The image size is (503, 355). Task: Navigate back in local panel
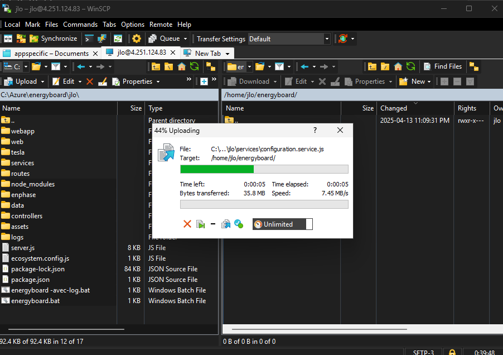(x=81, y=66)
